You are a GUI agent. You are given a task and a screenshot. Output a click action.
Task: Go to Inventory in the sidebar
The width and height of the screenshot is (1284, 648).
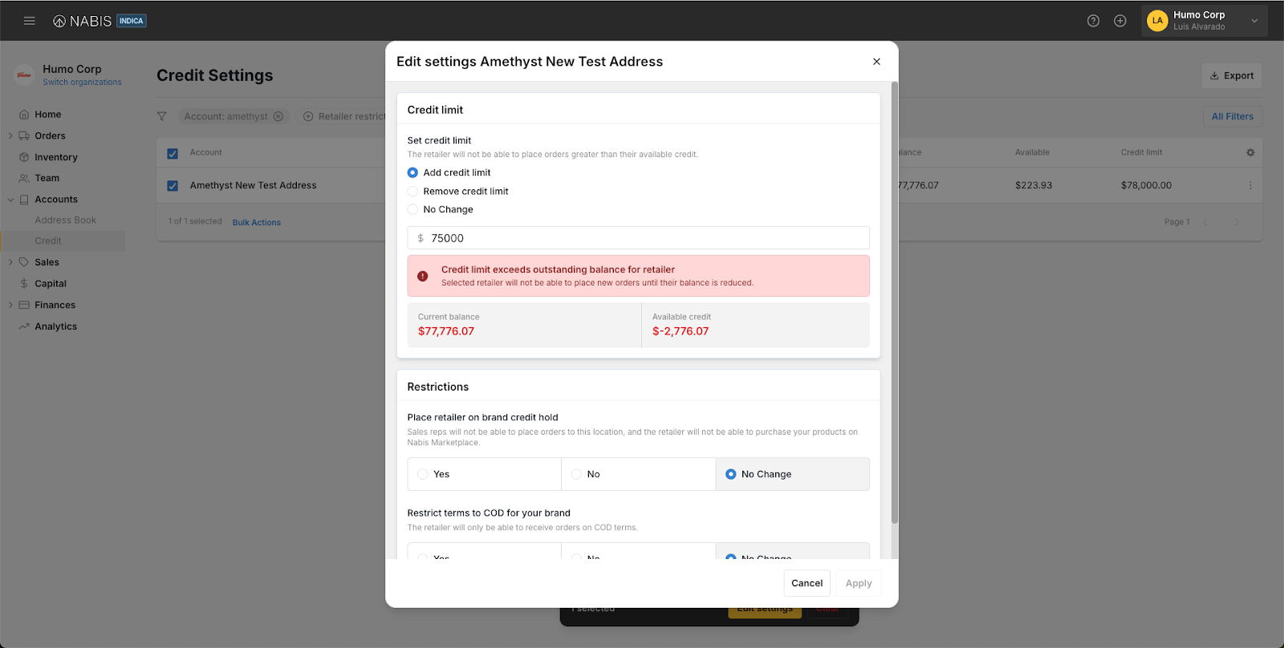pyautogui.click(x=55, y=157)
